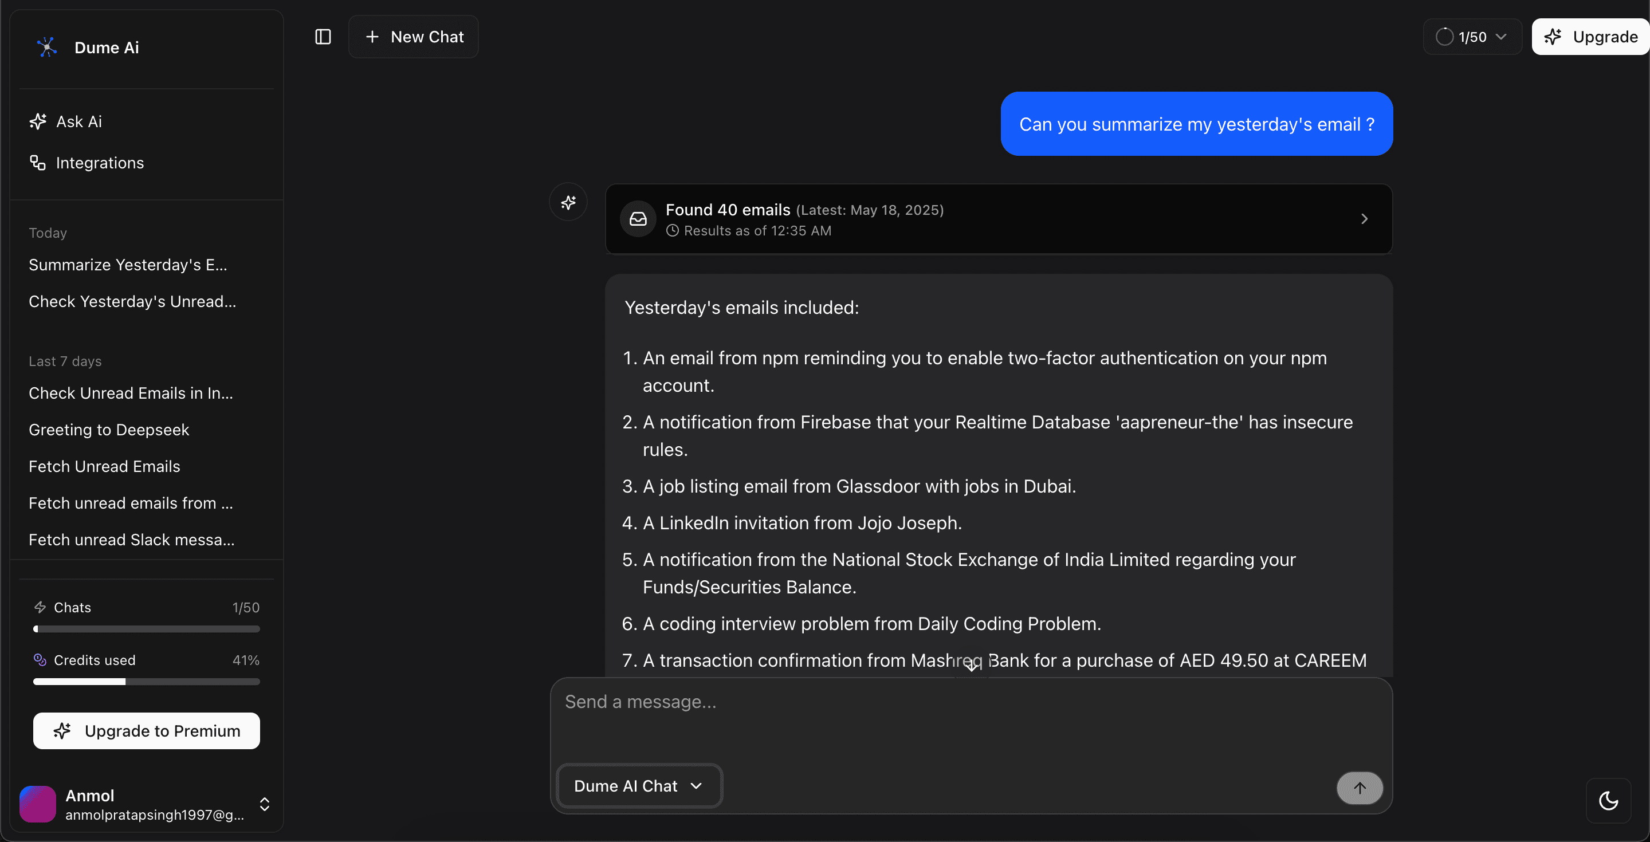The height and width of the screenshot is (842, 1650).
Task: Click the email address under Anmol
Action: tap(154, 815)
